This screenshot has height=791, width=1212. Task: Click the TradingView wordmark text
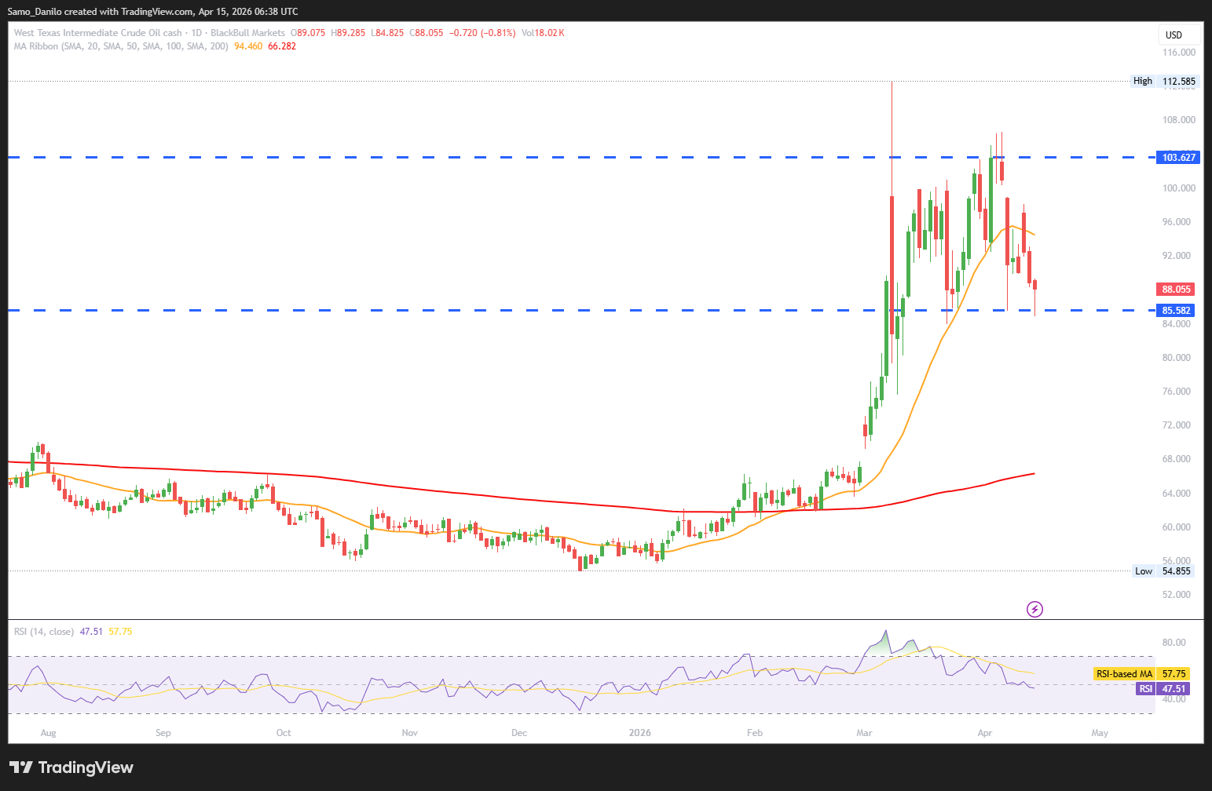(86, 767)
